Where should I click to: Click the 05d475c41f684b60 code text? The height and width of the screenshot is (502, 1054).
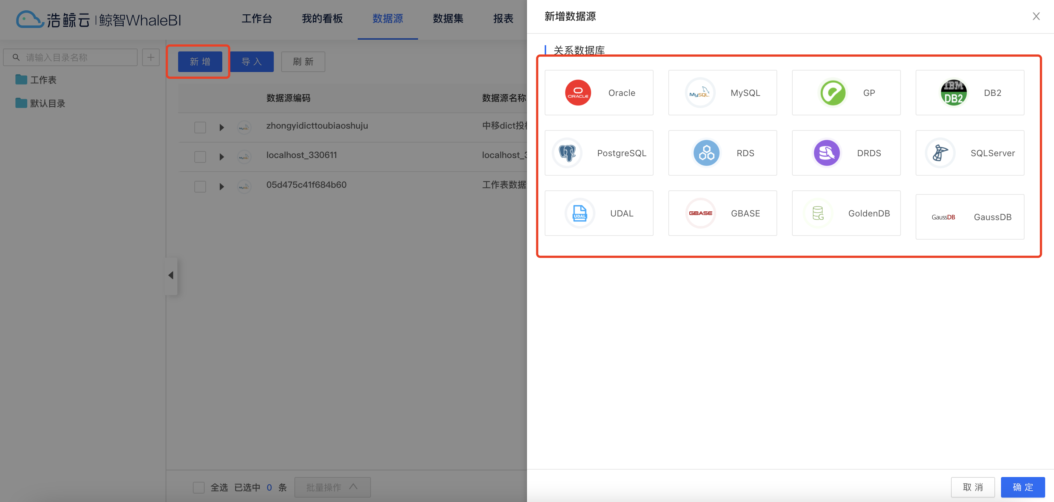[x=307, y=185]
